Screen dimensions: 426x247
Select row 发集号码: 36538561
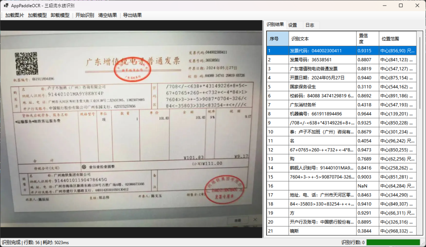341,60
